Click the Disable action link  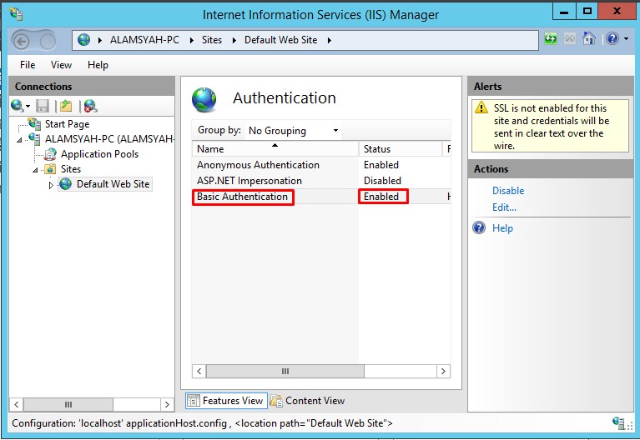[x=508, y=191]
